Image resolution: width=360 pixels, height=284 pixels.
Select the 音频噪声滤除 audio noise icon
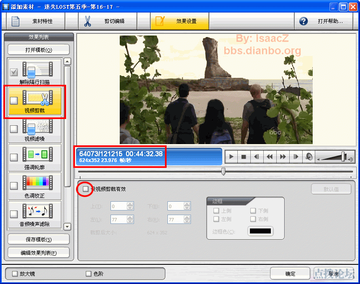click(38, 211)
